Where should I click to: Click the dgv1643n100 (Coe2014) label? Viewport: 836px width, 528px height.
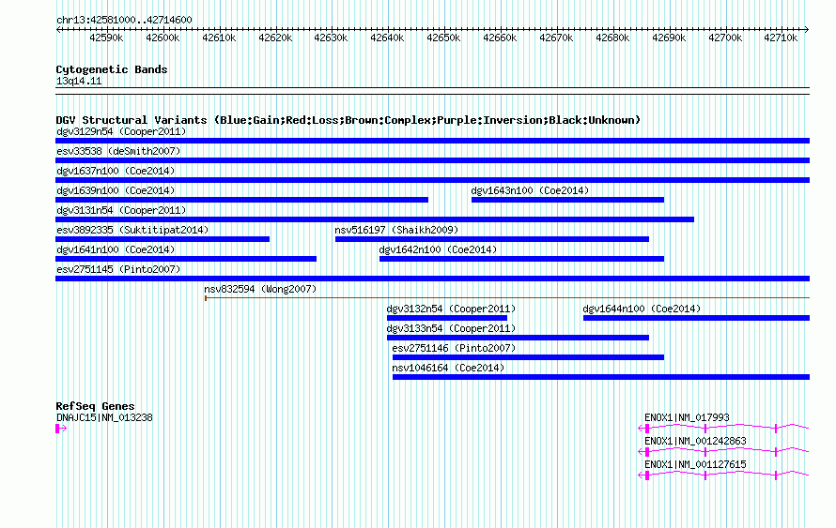pyautogui.click(x=530, y=190)
